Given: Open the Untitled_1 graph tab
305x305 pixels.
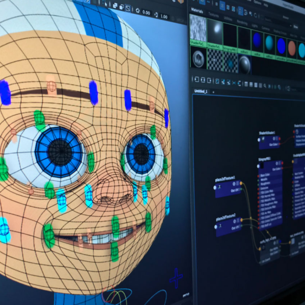Looking at the screenshot, I should click(x=201, y=91).
